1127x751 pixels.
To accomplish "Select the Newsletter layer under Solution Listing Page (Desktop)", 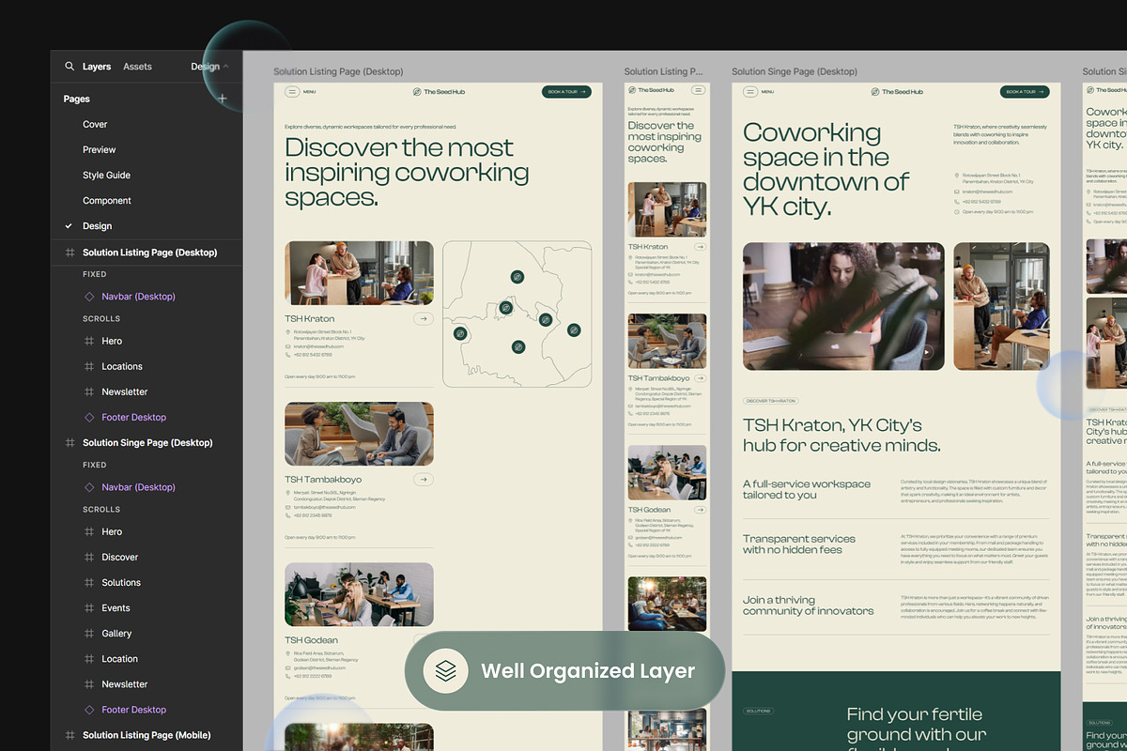I will point(125,392).
